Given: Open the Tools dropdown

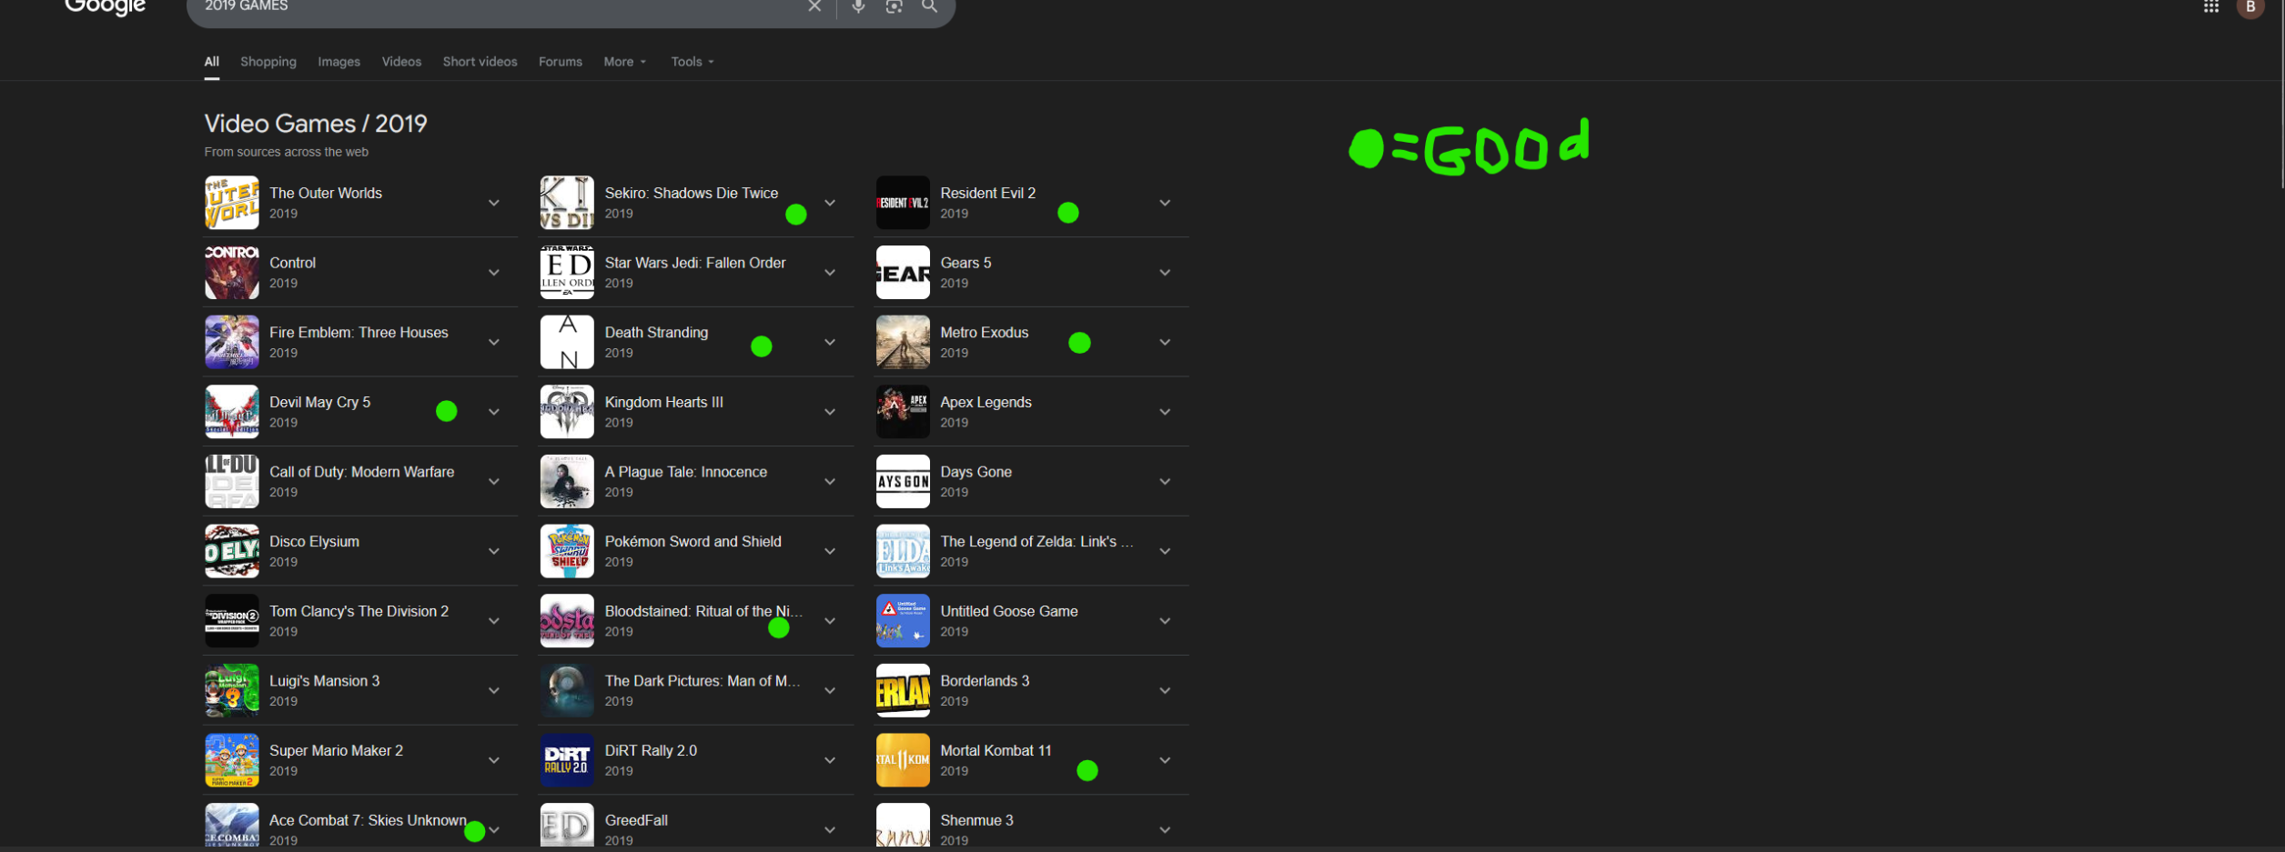Looking at the screenshot, I should 693,62.
